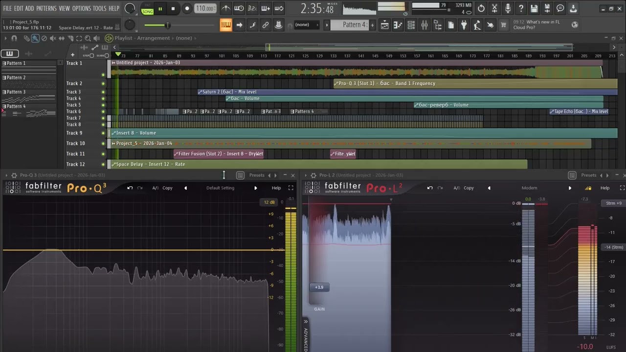Click the auto scrolling arrow icon
Screen dimensions: 626x352
coord(239,25)
